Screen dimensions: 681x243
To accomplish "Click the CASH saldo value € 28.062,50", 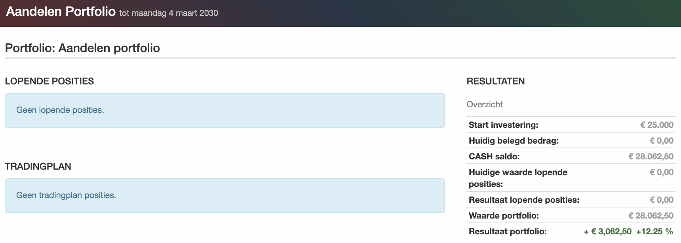I will (651, 157).
